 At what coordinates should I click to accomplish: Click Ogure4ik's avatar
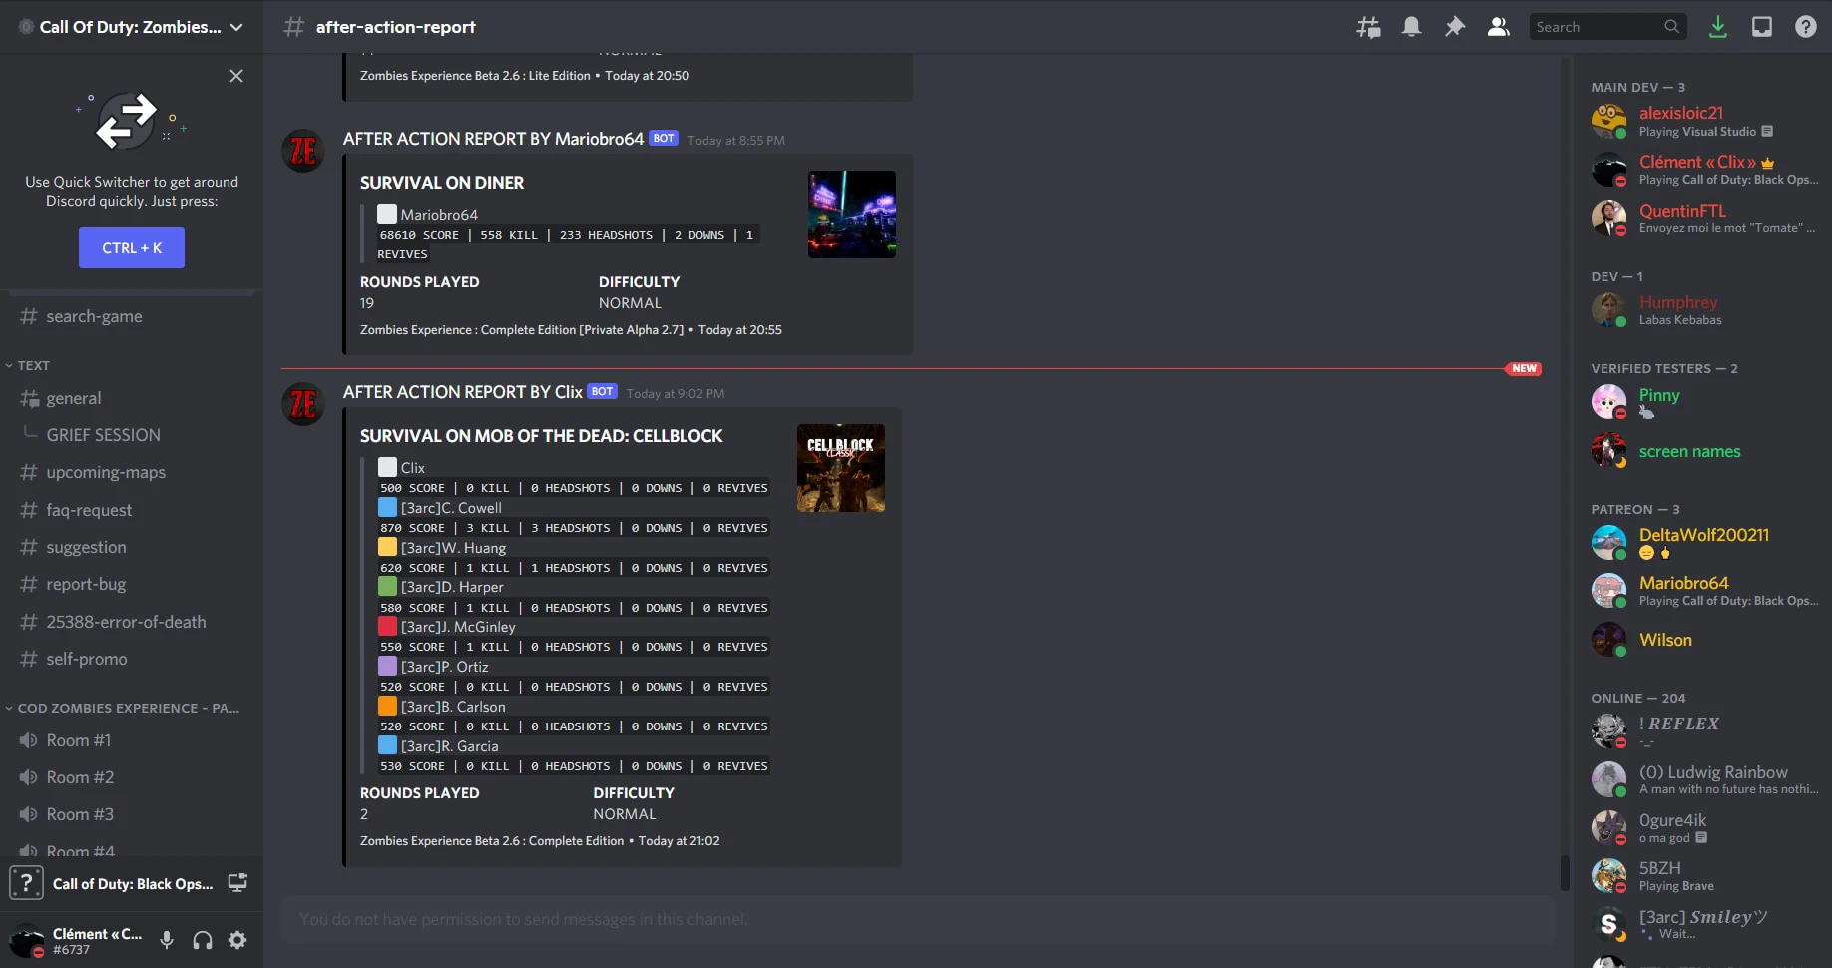click(x=1608, y=827)
